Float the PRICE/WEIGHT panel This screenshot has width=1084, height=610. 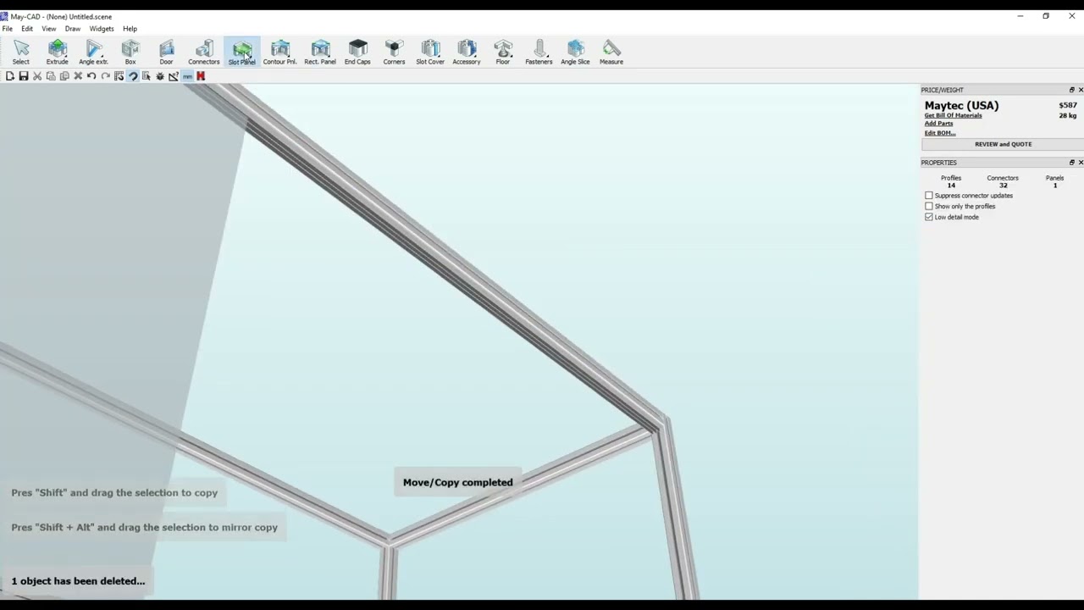click(x=1071, y=90)
